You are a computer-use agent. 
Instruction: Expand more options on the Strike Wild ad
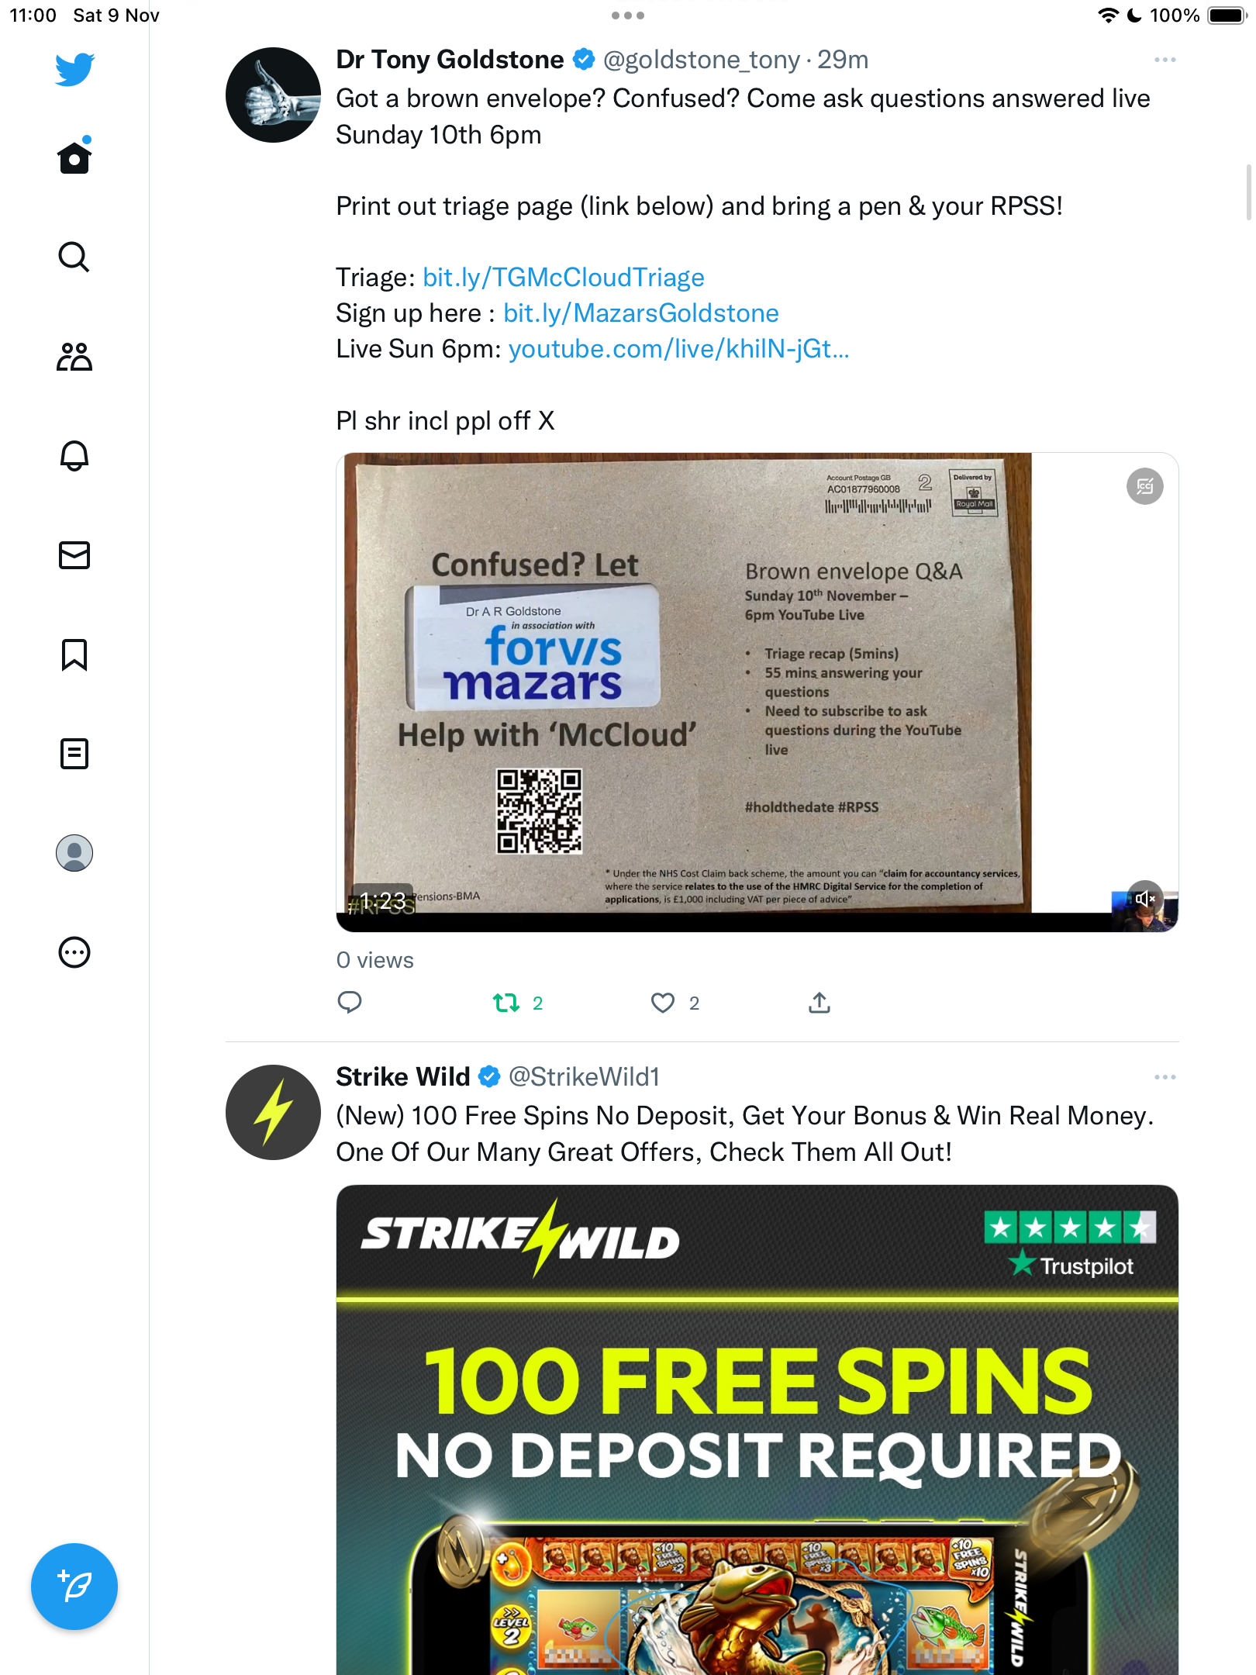[1165, 1077]
